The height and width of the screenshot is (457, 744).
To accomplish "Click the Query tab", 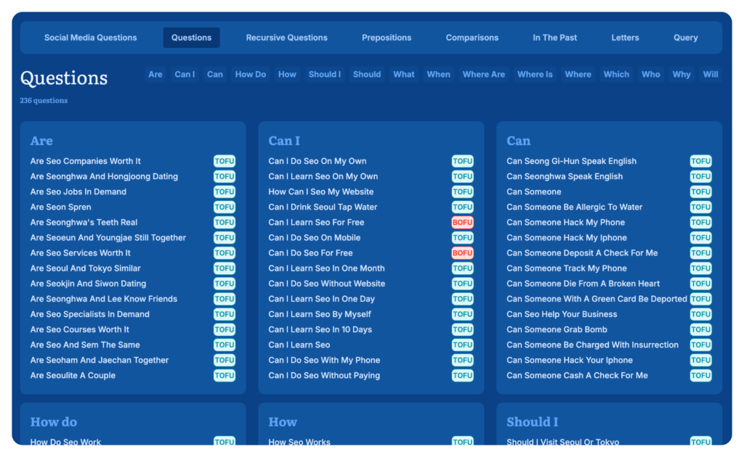I will (685, 38).
